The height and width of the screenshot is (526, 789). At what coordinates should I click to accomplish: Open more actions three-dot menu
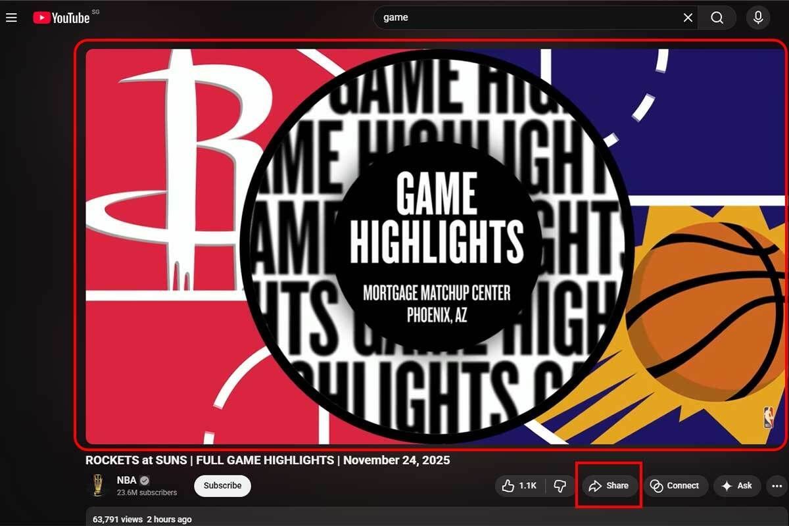coord(777,486)
